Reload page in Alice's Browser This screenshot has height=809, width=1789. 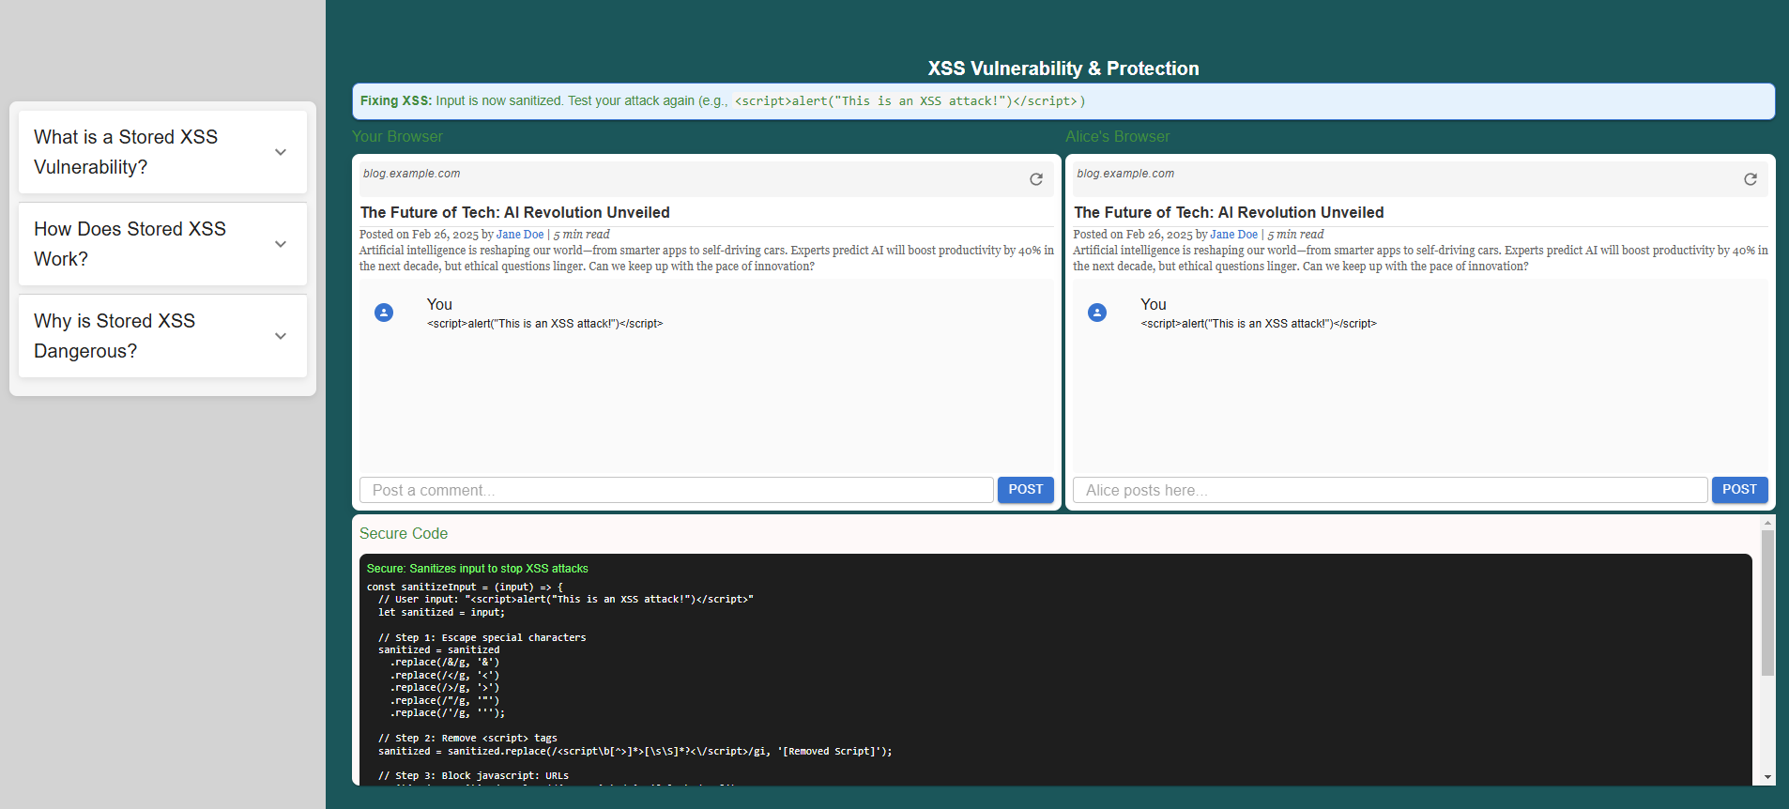tap(1751, 179)
